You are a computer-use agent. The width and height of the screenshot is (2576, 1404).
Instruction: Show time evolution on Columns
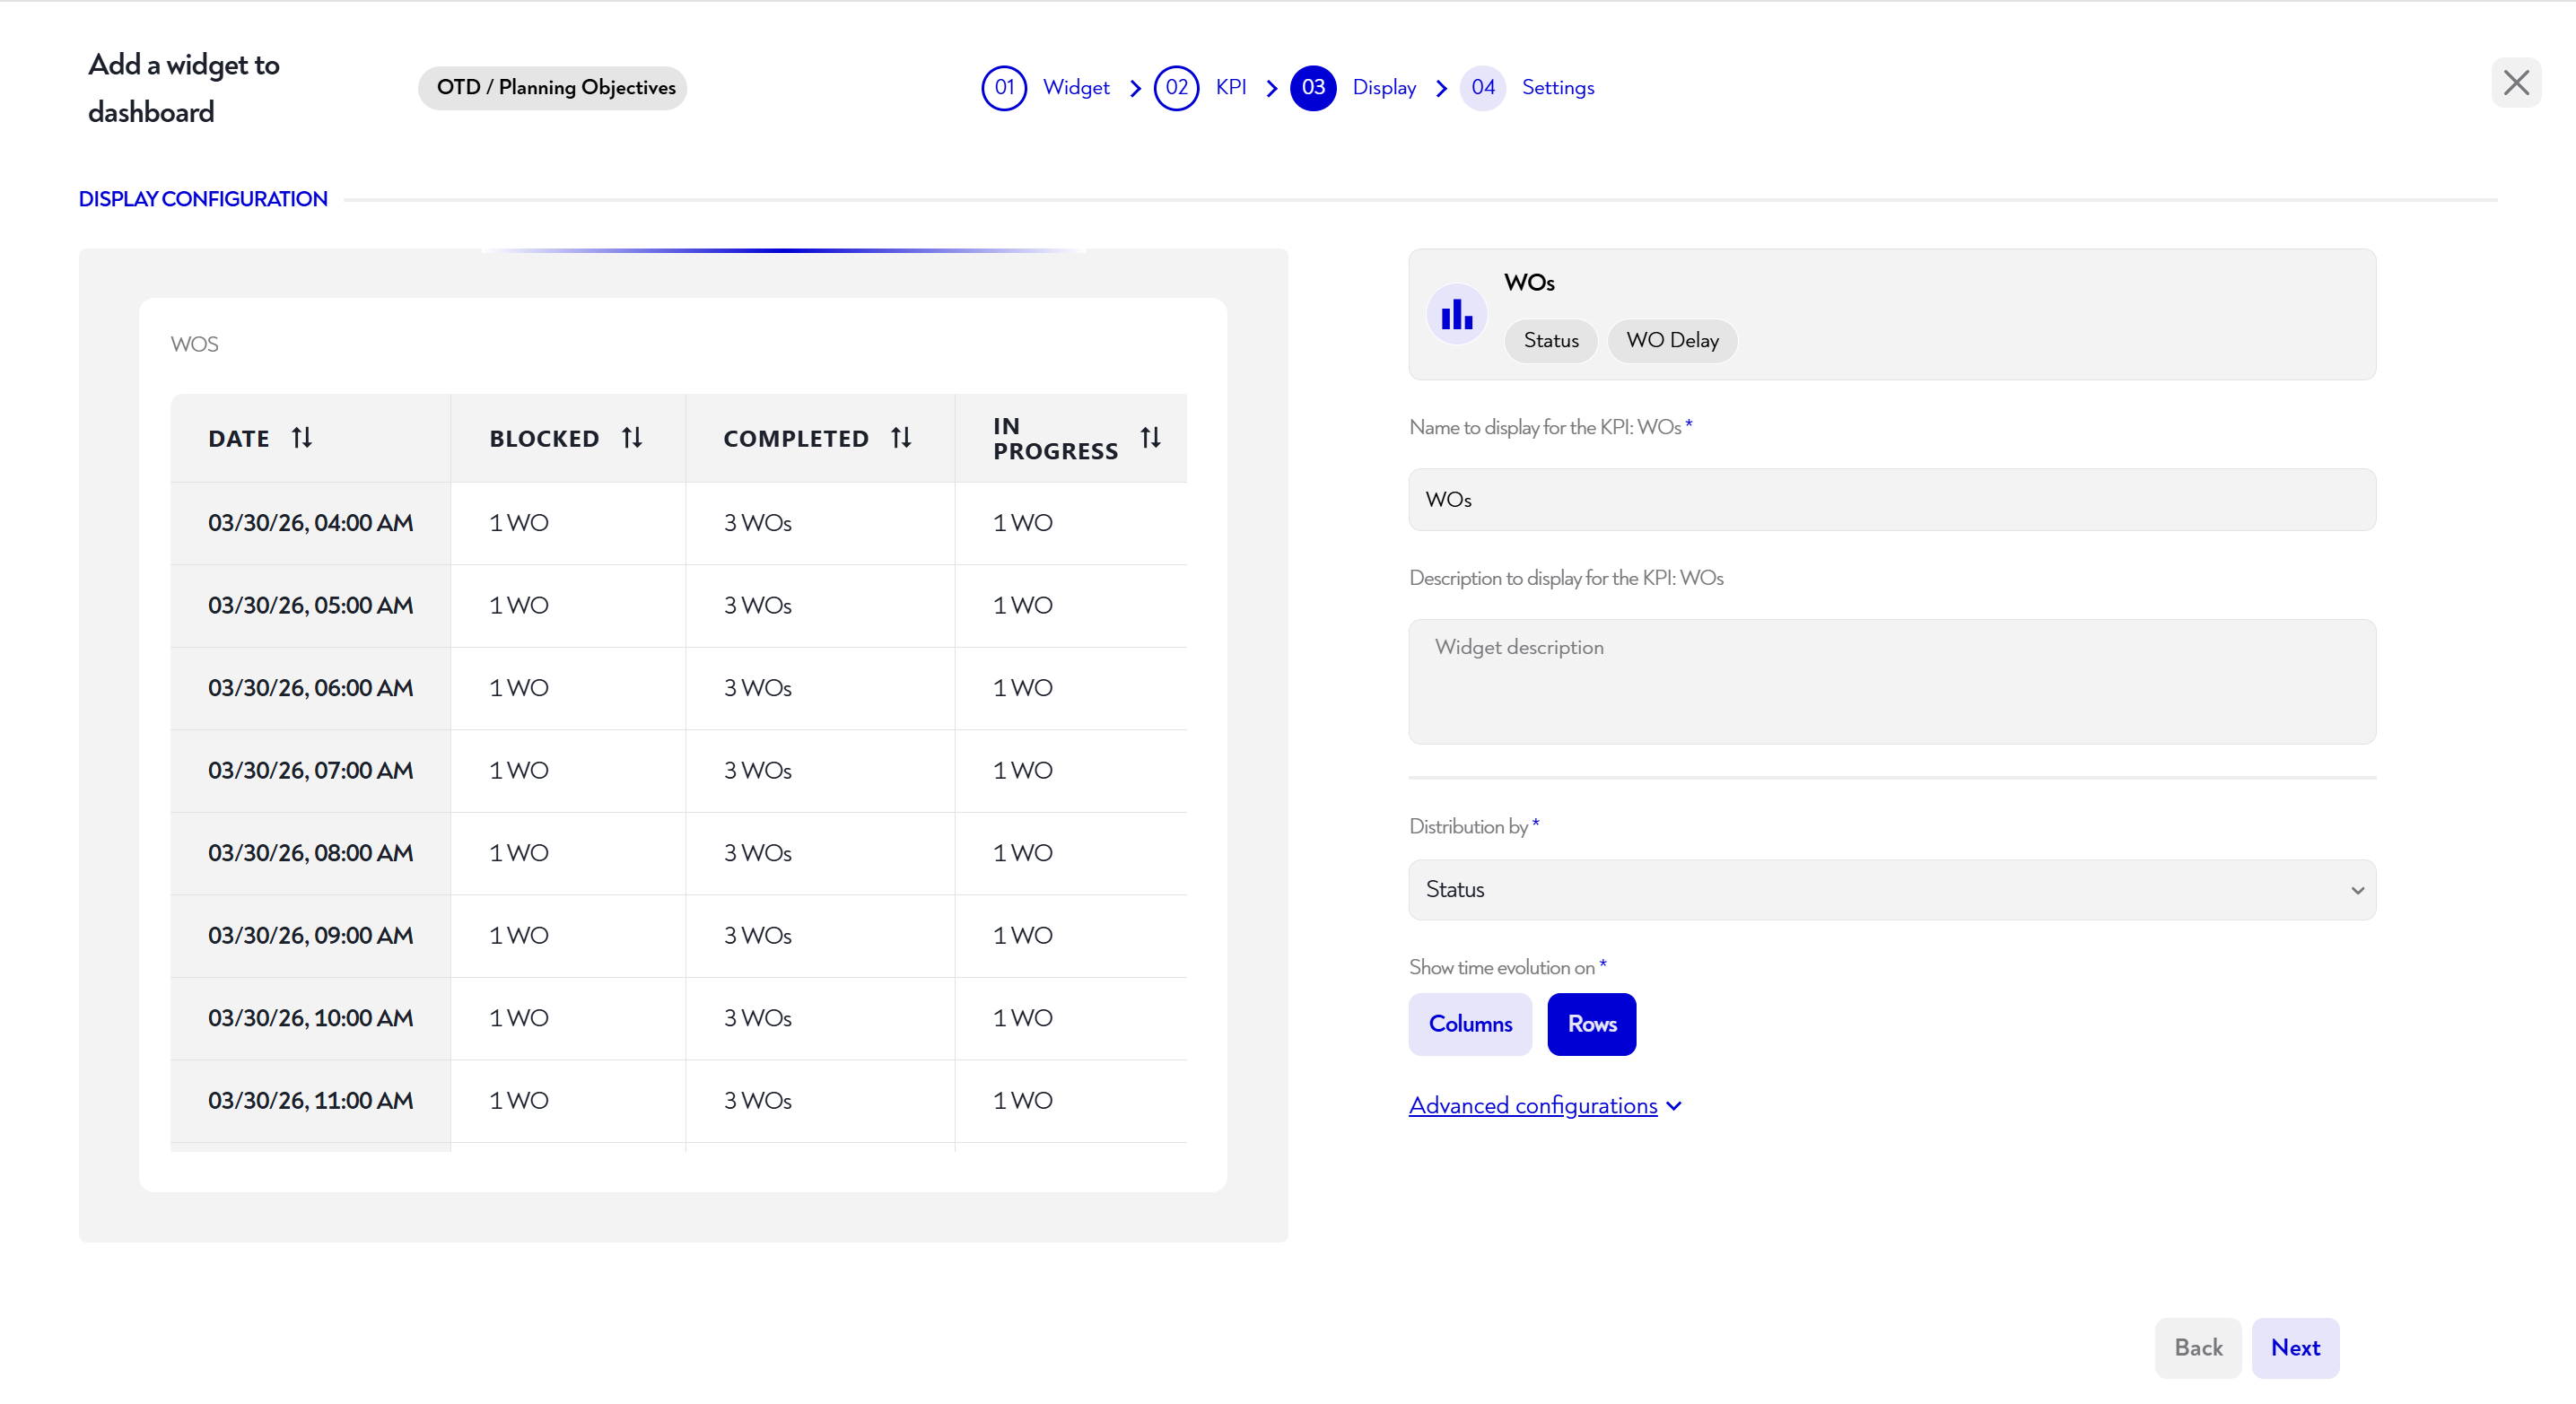pyautogui.click(x=1469, y=1023)
